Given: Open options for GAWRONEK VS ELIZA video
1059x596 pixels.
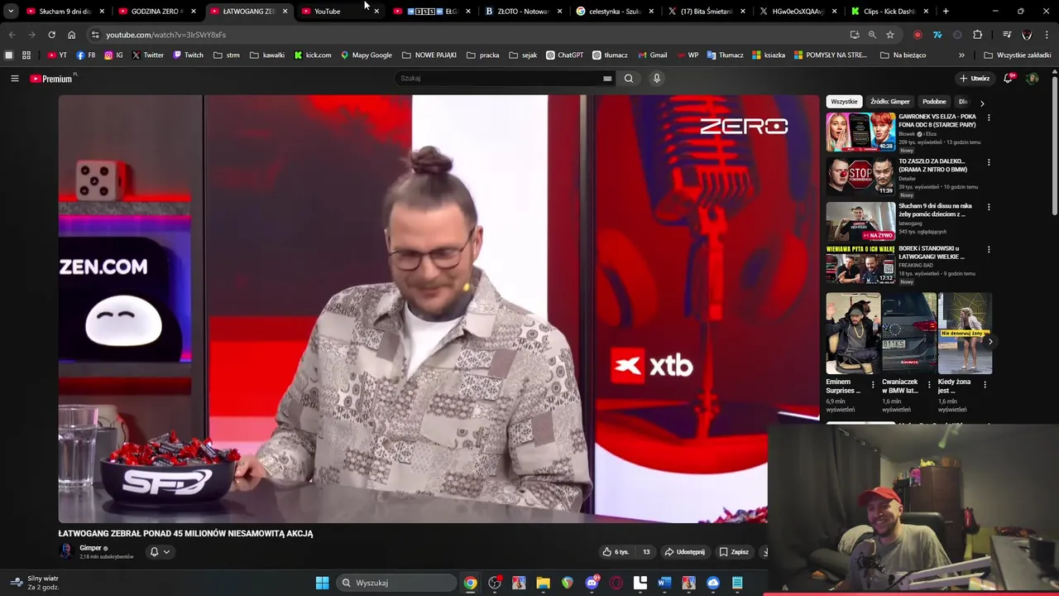Looking at the screenshot, I should point(989,118).
